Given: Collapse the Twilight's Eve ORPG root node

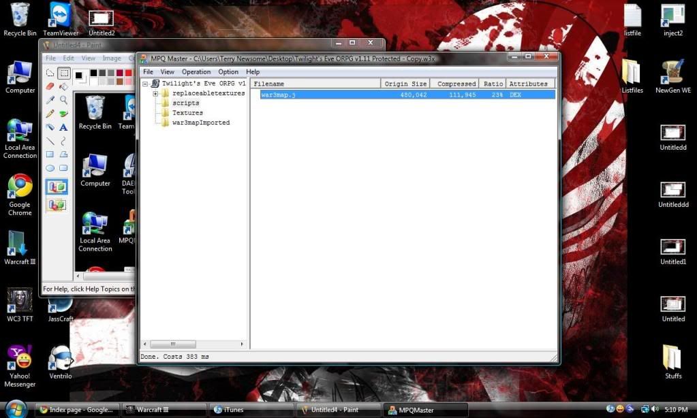Looking at the screenshot, I should click(145, 84).
